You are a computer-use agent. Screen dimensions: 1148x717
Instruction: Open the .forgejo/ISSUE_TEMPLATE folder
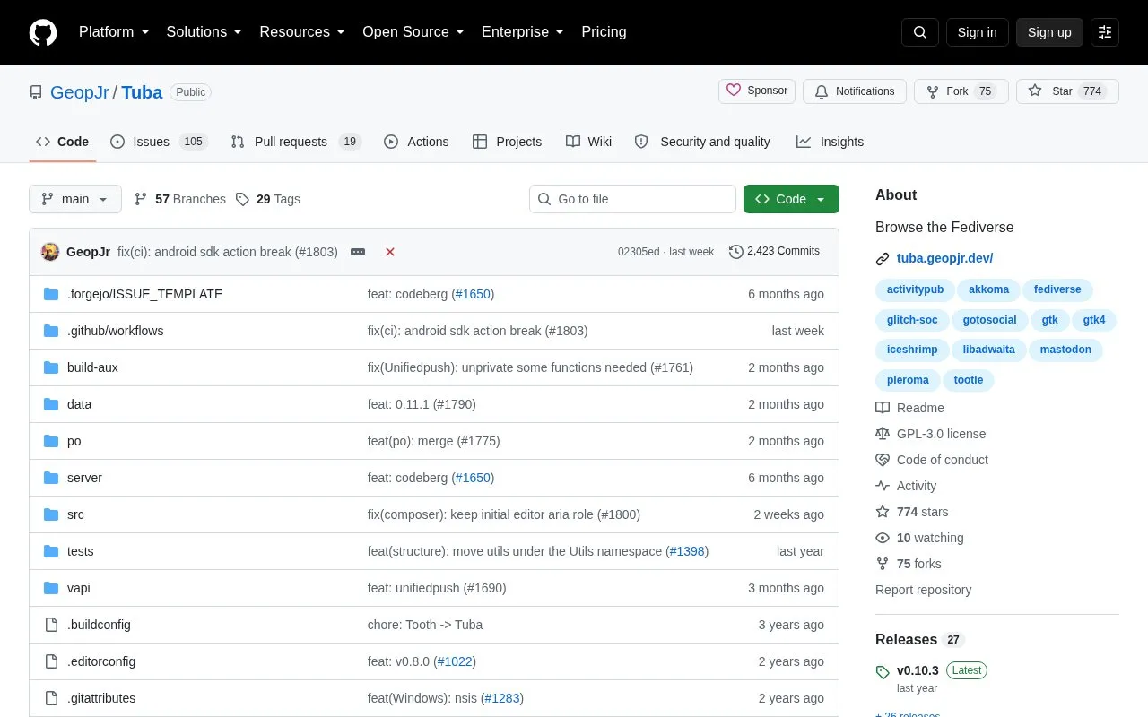click(x=144, y=294)
